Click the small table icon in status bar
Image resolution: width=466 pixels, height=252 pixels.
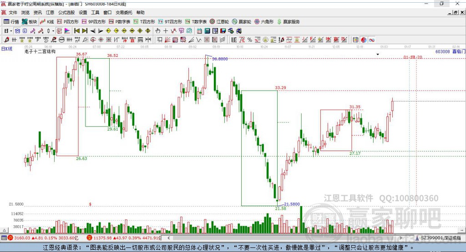pos(4,238)
